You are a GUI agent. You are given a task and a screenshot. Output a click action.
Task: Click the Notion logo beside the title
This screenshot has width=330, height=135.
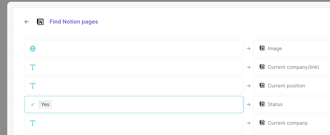pyautogui.click(x=40, y=22)
